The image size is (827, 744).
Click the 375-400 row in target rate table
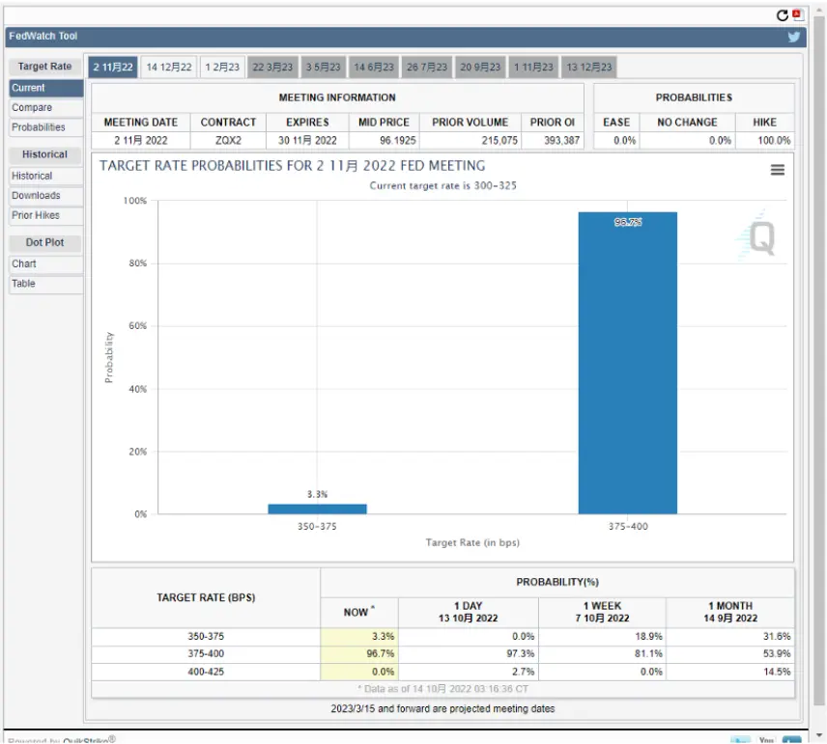pos(442,654)
